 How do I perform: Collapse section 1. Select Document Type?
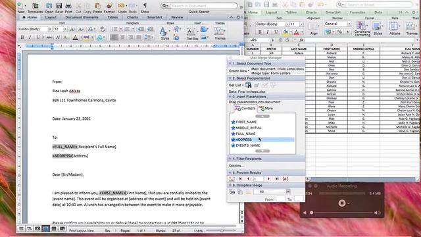230,64
